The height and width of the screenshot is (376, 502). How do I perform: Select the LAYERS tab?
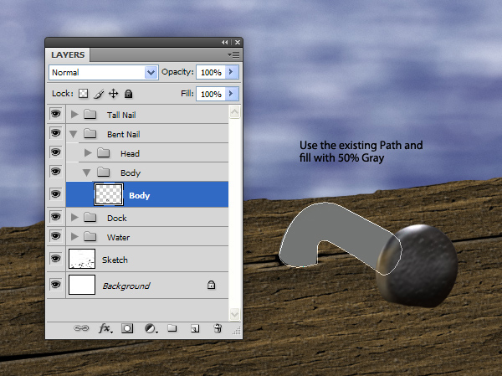(x=68, y=54)
